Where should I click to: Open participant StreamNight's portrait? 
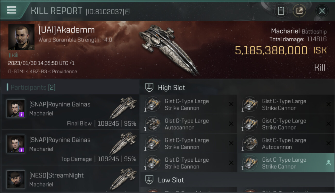point(16,180)
